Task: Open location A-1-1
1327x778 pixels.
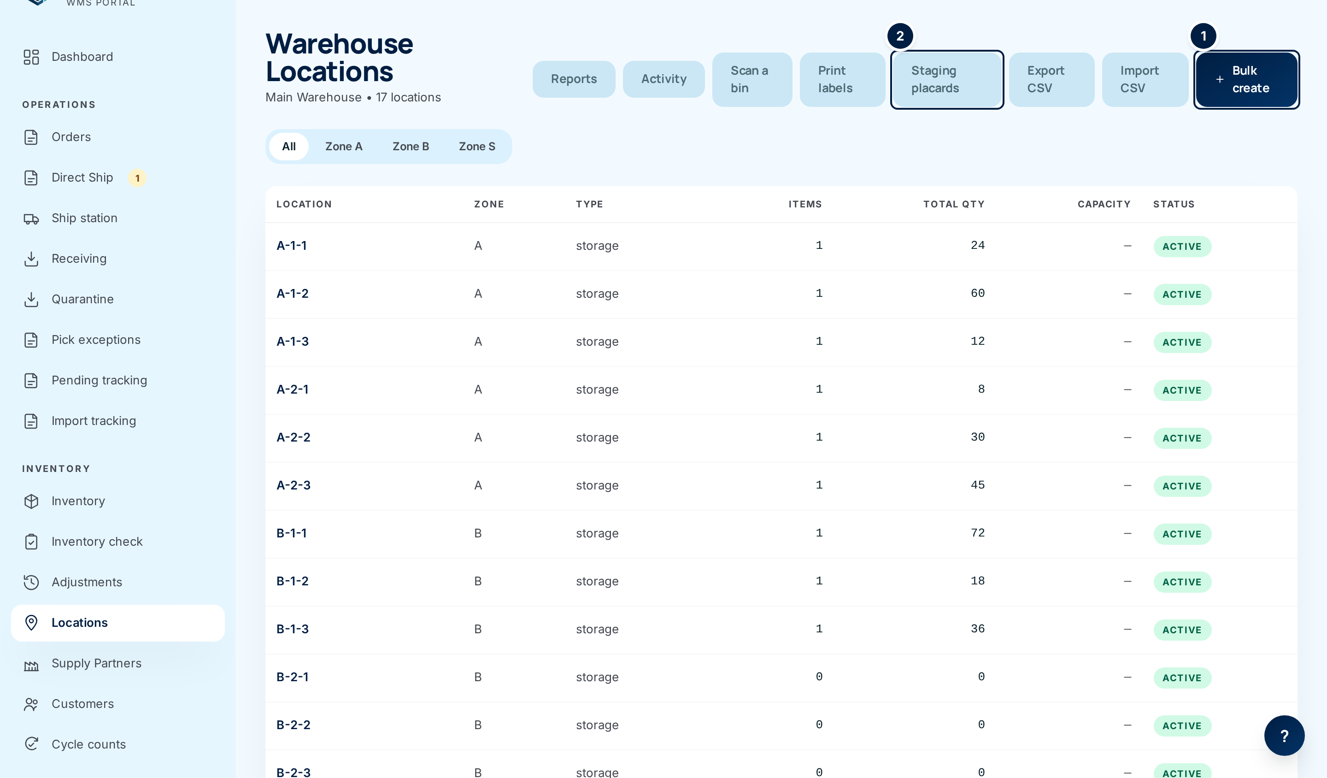Action: click(x=291, y=246)
